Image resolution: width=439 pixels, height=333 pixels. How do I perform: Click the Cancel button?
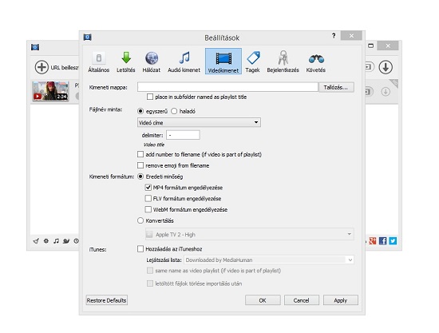tap(302, 300)
